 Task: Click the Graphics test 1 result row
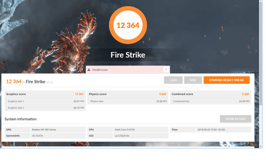[x=45, y=101]
